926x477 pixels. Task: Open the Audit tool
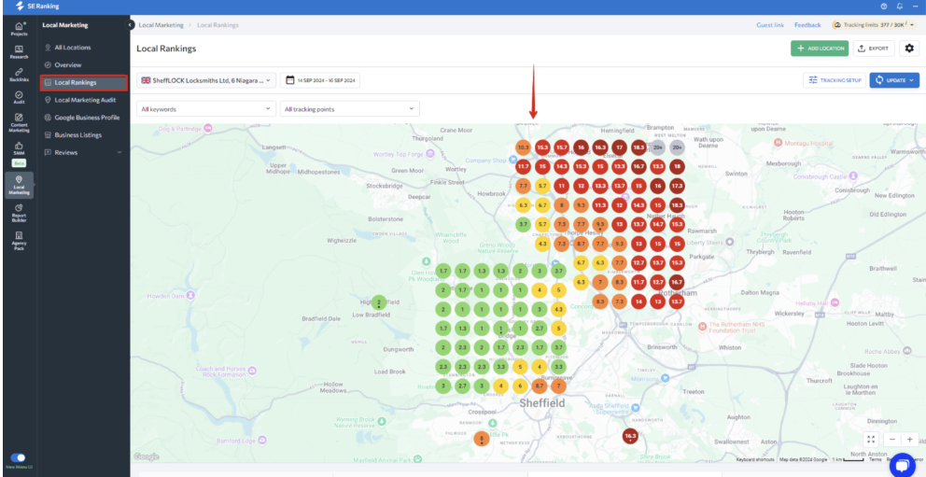tap(19, 97)
